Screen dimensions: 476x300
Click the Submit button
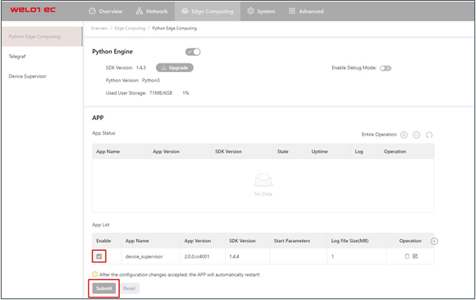coord(104,288)
